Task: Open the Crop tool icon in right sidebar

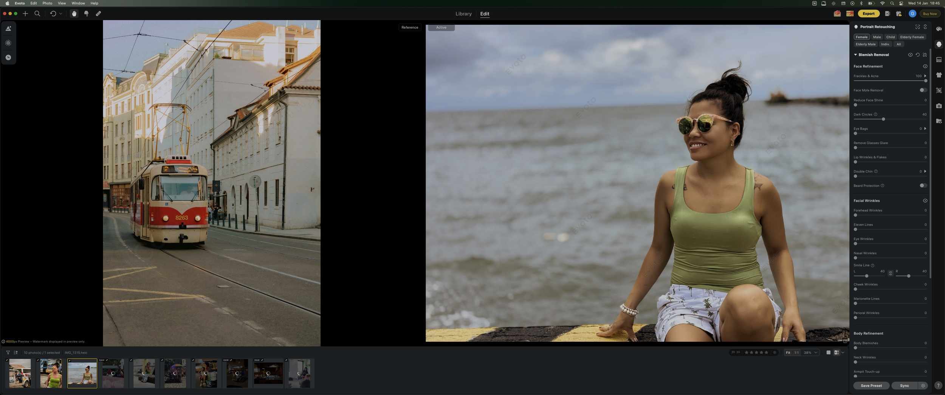Action: (x=939, y=90)
